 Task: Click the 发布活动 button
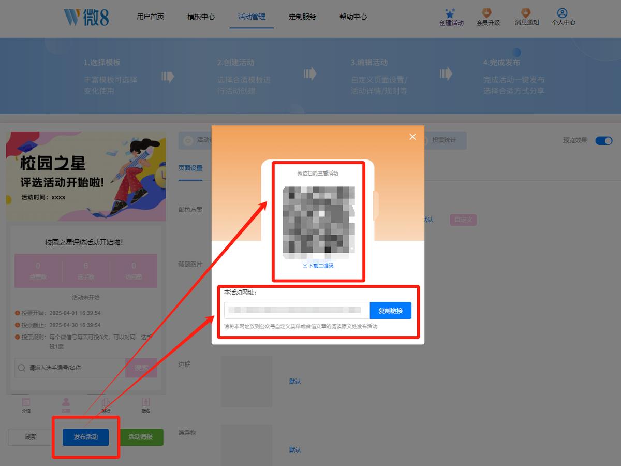click(x=86, y=437)
